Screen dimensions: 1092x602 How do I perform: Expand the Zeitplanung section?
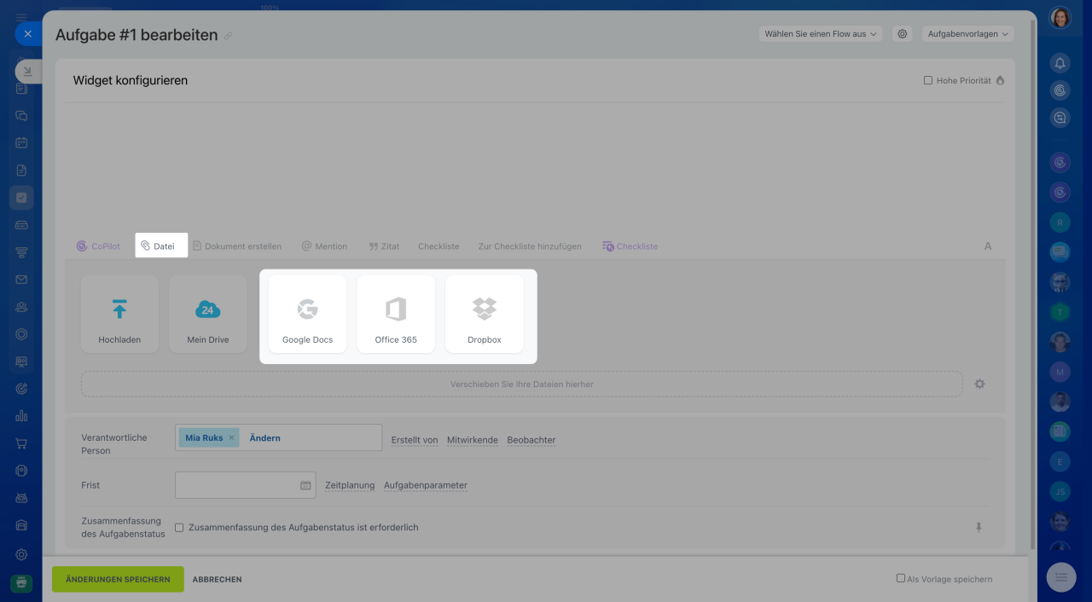coord(350,485)
